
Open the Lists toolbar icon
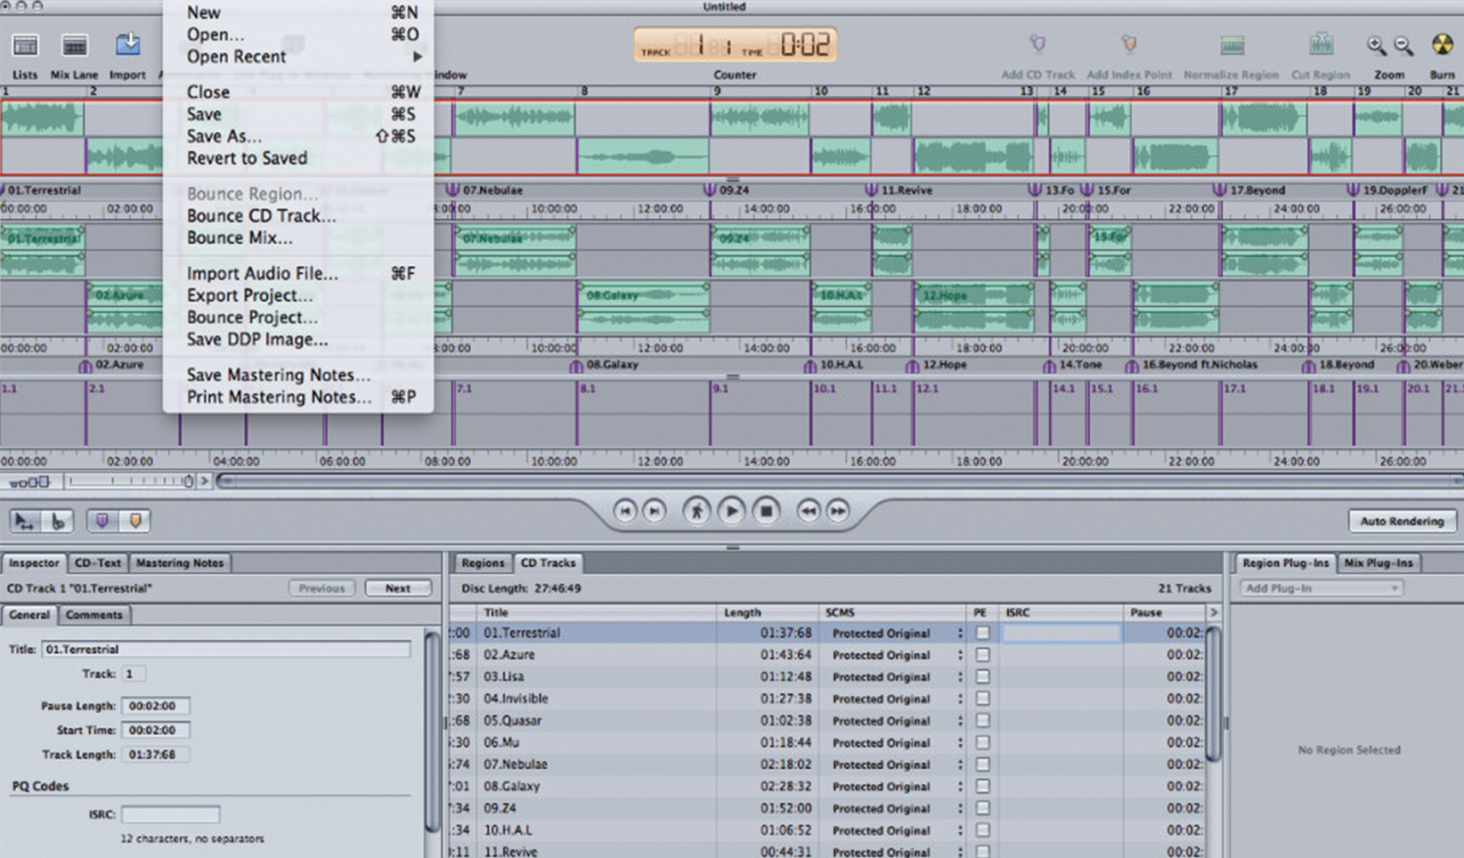(25, 45)
